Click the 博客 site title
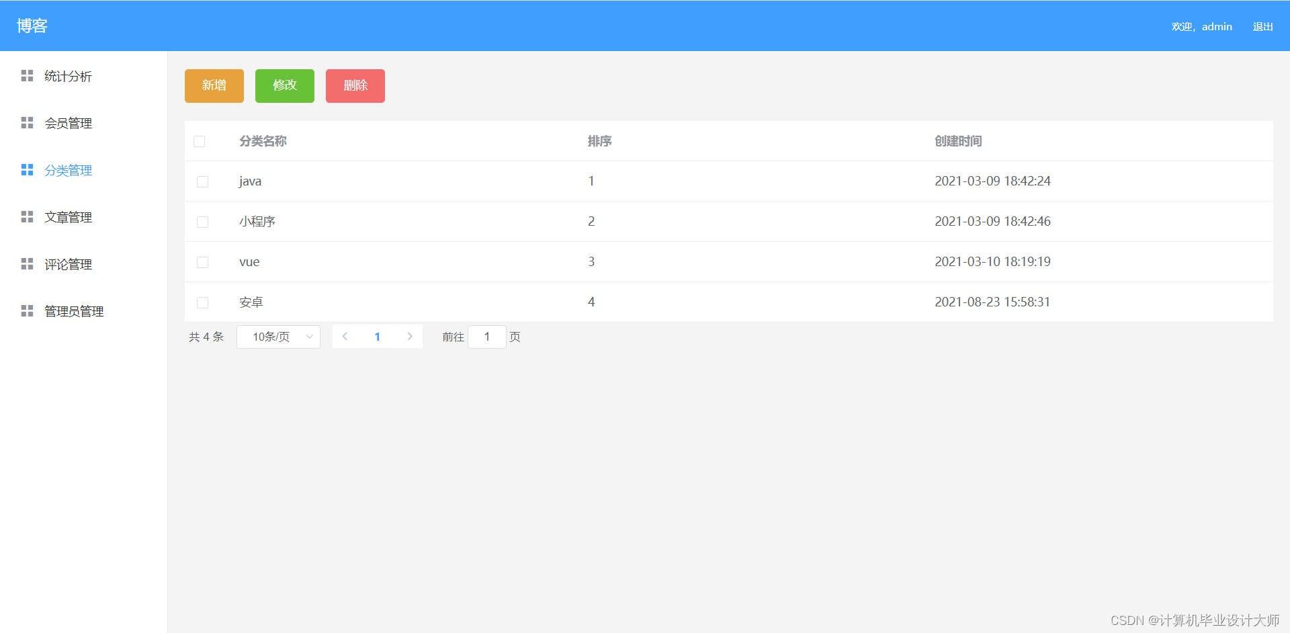 tap(32, 26)
